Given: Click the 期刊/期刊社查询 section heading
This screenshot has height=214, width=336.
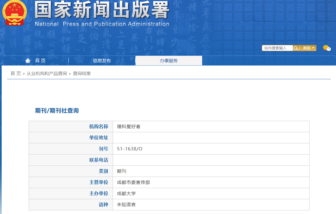Looking at the screenshot, I should (x=57, y=110).
